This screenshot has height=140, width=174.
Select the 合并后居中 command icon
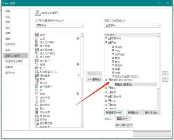coord(37,87)
